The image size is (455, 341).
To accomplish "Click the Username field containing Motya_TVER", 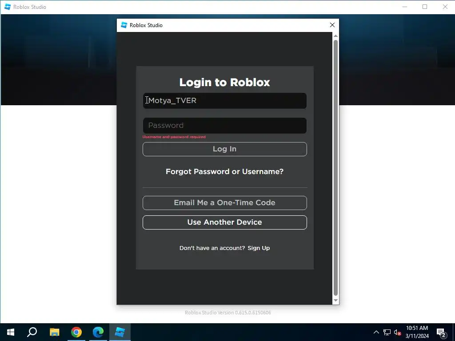I will [224, 101].
